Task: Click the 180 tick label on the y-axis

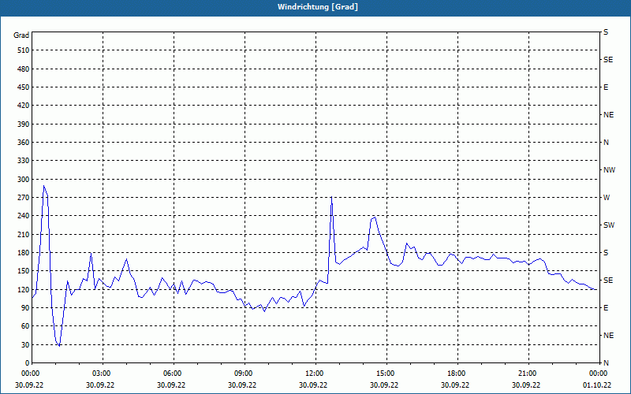Action: pyautogui.click(x=21, y=253)
